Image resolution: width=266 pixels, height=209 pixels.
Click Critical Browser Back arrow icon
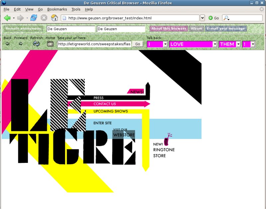click(x=7, y=44)
